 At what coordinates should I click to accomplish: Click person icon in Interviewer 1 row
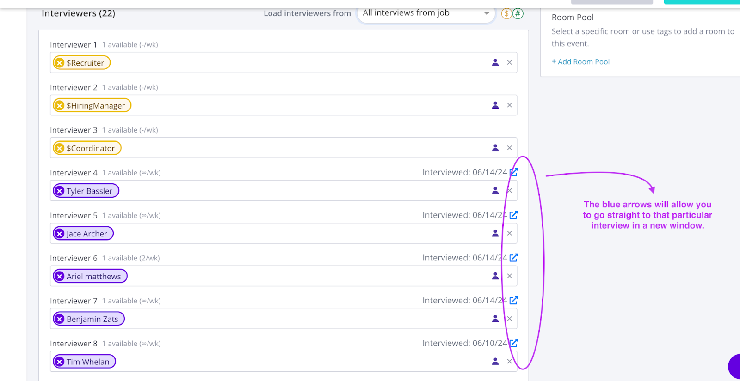tap(495, 62)
